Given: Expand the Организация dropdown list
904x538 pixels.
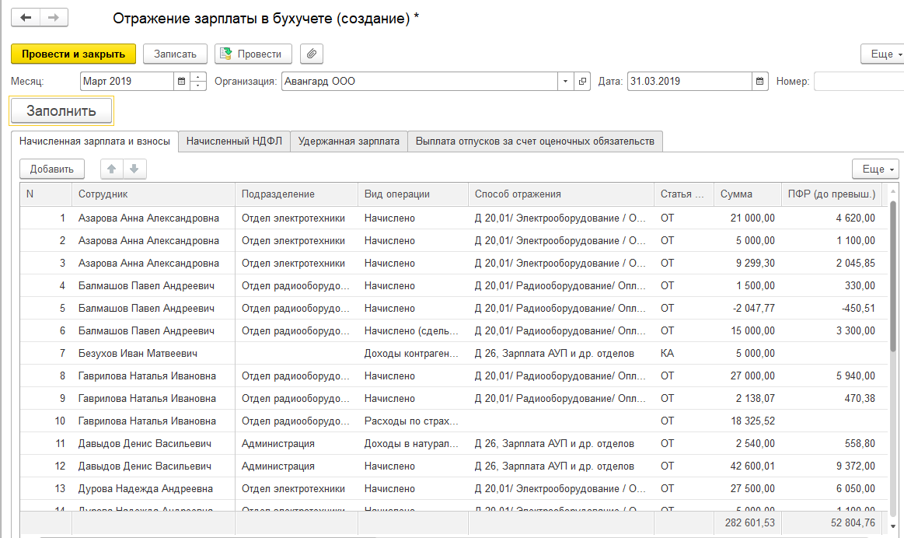Looking at the screenshot, I should (565, 81).
